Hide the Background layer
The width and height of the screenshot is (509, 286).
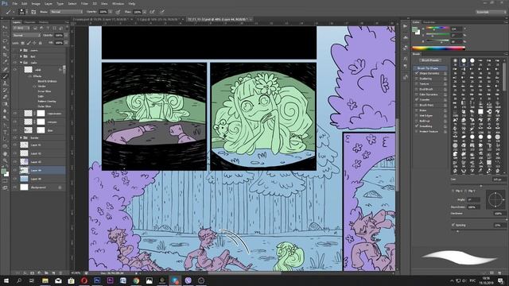(x=15, y=187)
